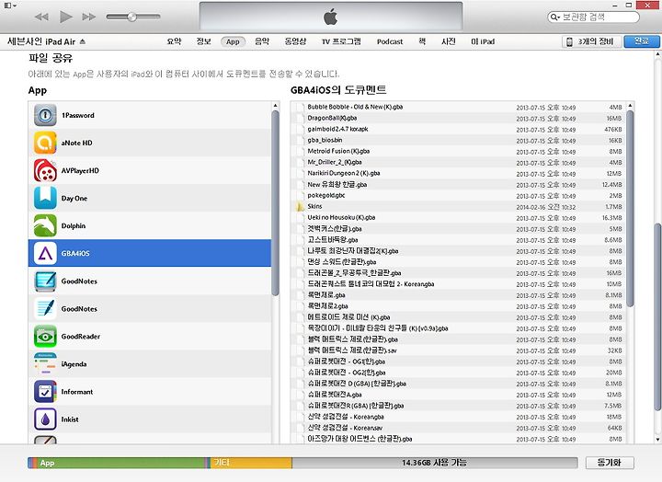Screen dimensions: 662x482
Task: Select Bubble Bobble - Old & New (K).gba
Action: [458, 108]
